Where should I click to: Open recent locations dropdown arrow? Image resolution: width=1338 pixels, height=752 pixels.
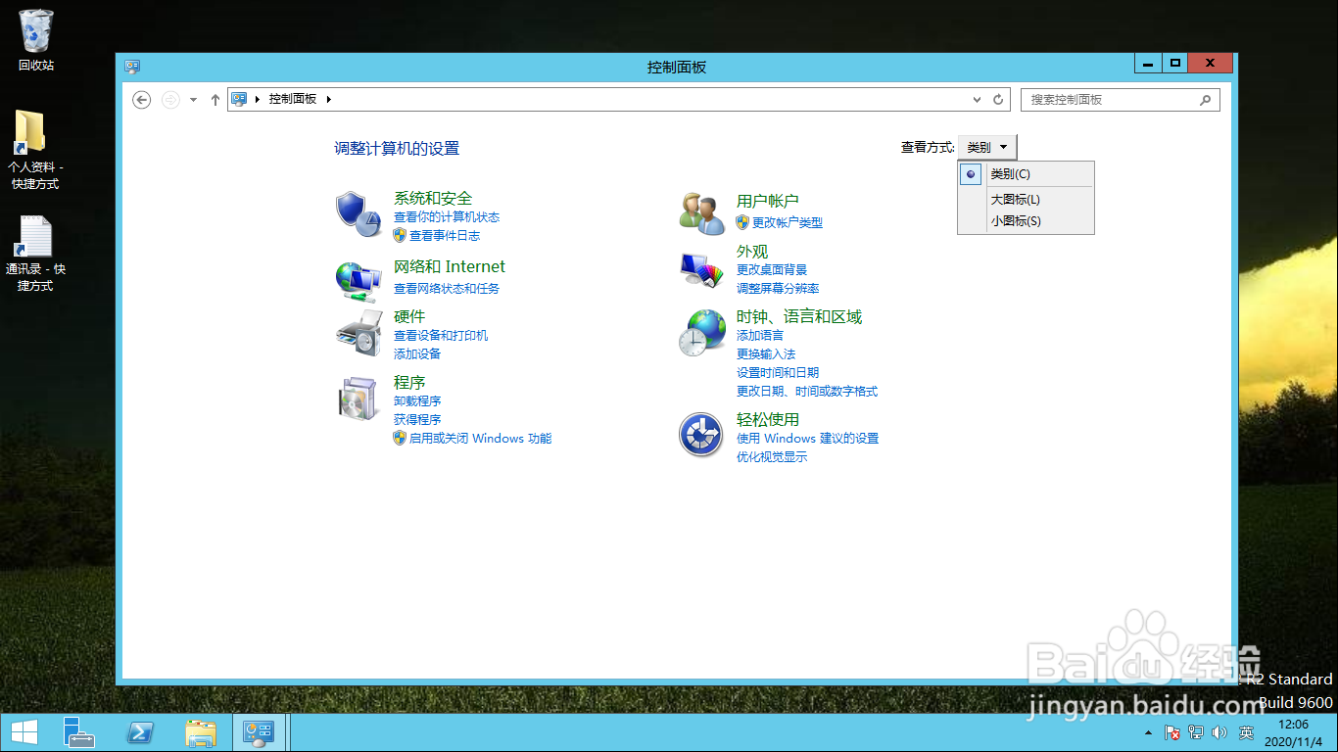click(193, 99)
